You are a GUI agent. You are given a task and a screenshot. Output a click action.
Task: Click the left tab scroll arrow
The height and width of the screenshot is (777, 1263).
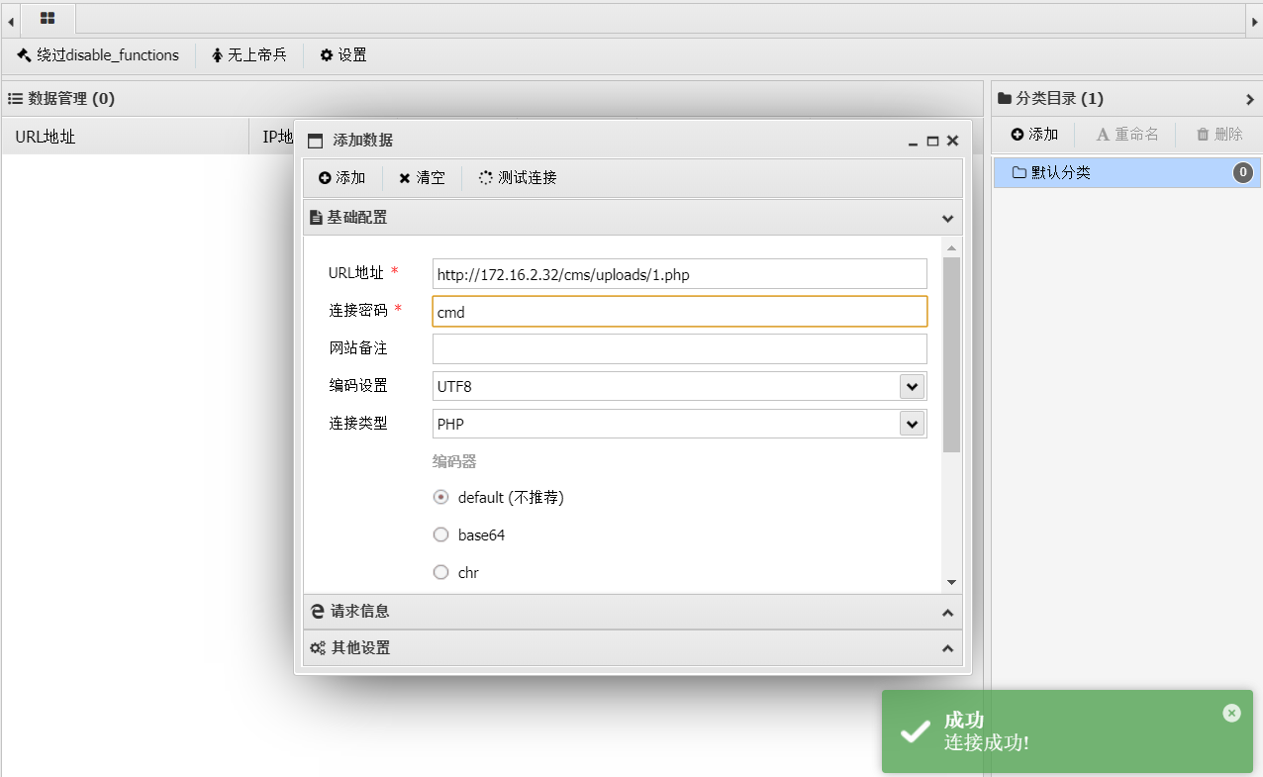pyautogui.click(x=10, y=20)
